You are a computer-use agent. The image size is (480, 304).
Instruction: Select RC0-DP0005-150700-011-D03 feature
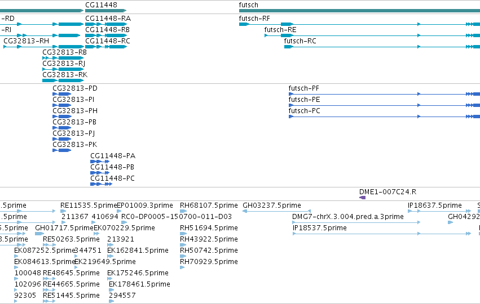pyautogui.click(x=177, y=217)
